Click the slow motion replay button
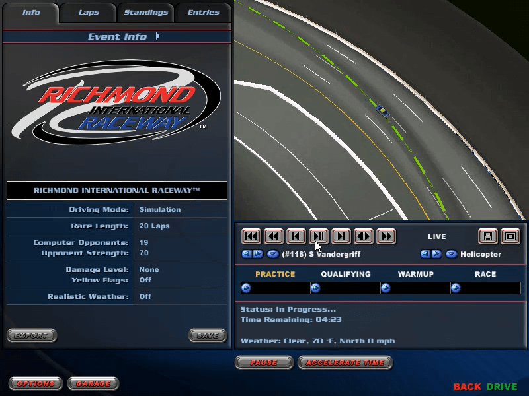Image resolution: width=529 pixels, height=396 pixels. pyautogui.click(x=363, y=236)
